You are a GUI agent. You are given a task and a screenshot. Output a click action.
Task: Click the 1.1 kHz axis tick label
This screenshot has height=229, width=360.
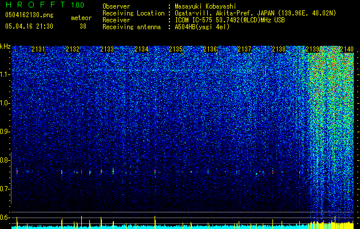(5, 74)
